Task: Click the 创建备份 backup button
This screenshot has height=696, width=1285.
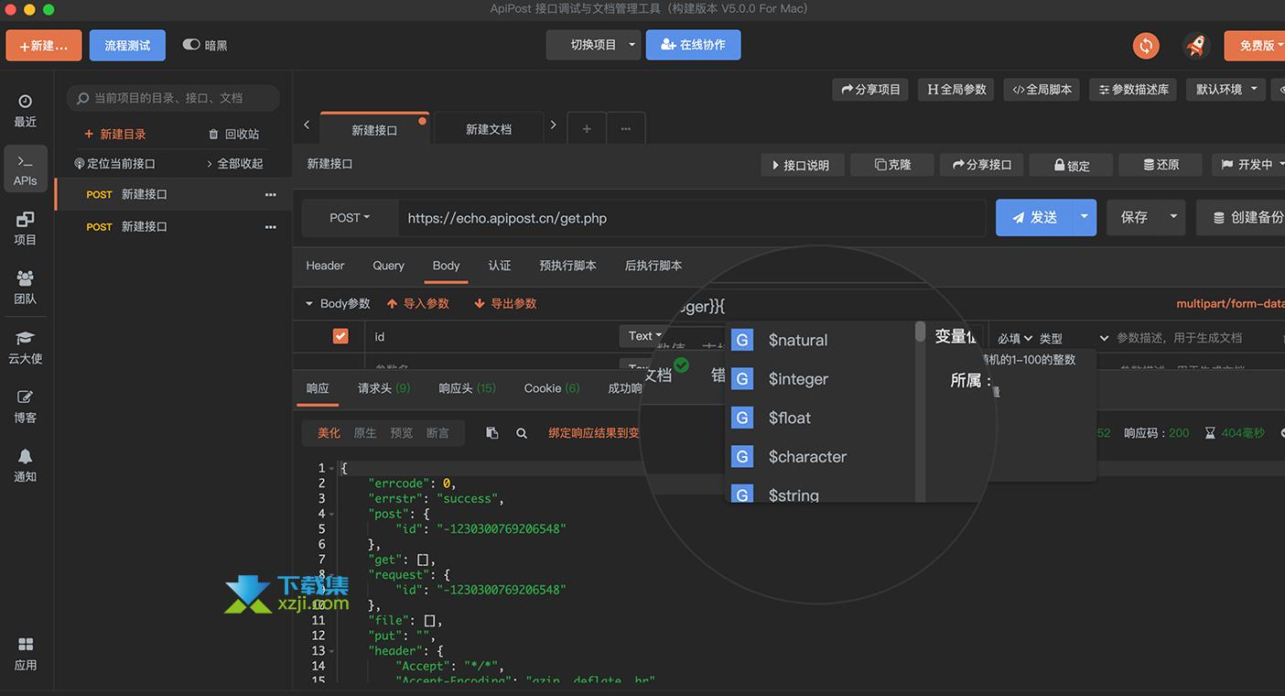Action: tap(1243, 217)
